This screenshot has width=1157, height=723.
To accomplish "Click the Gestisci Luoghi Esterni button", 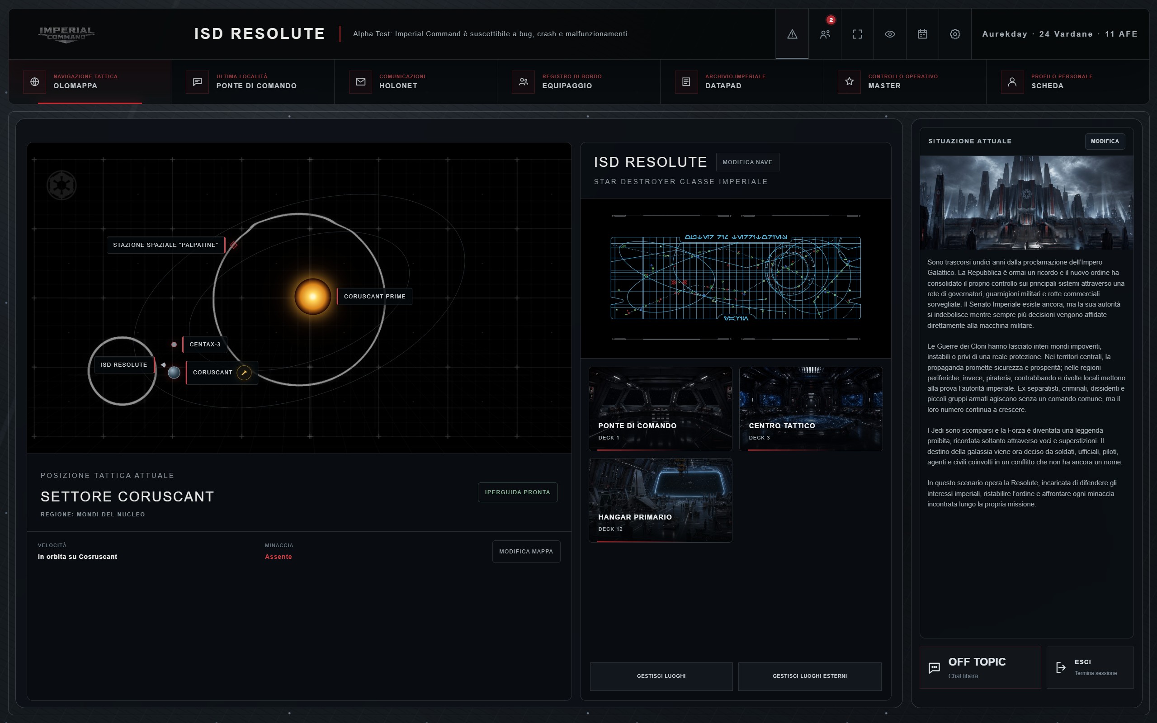I will (x=809, y=676).
